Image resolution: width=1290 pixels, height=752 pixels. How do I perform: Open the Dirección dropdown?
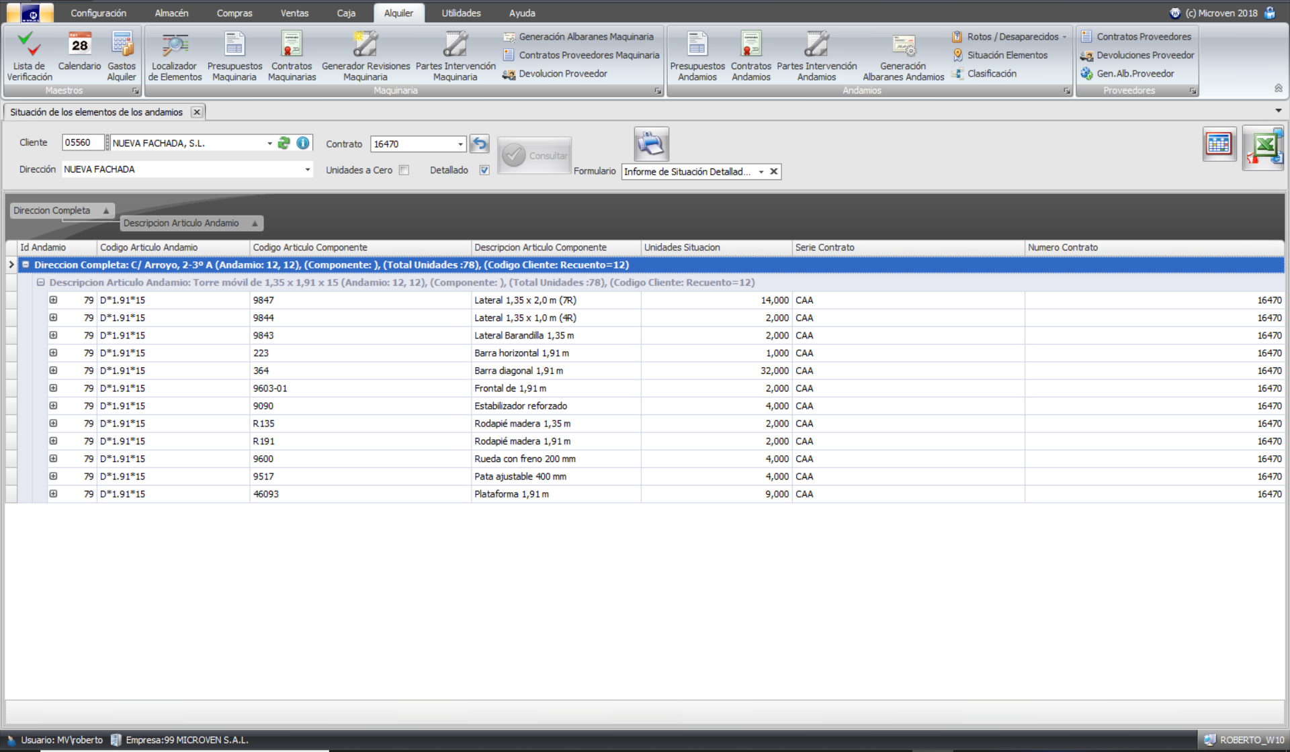[x=308, y=170]
